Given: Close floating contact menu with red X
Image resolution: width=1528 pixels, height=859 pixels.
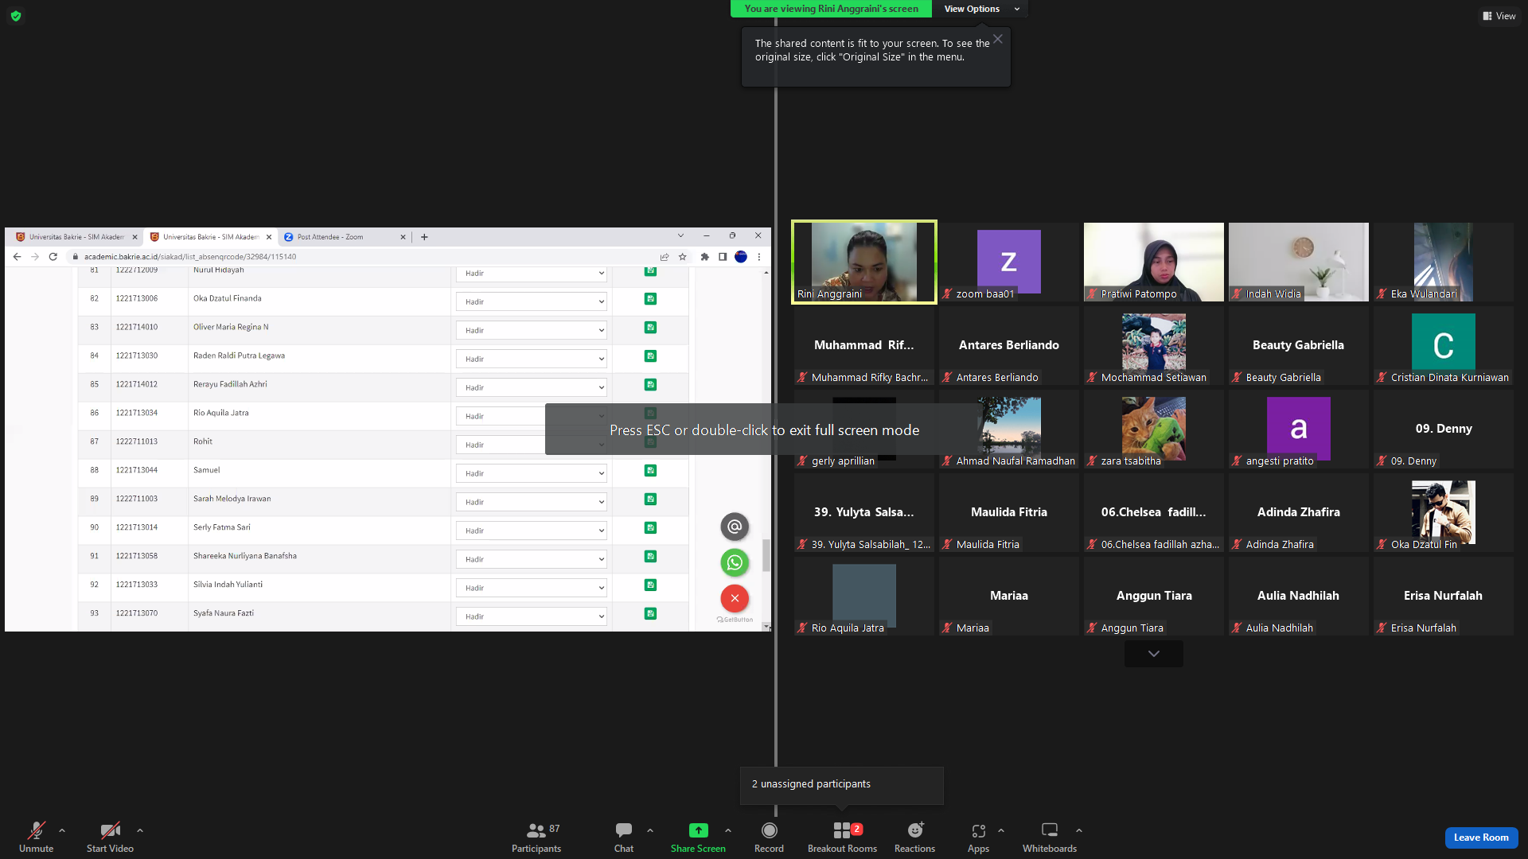Looking at the screenshot, I should [x=735, y=598].
